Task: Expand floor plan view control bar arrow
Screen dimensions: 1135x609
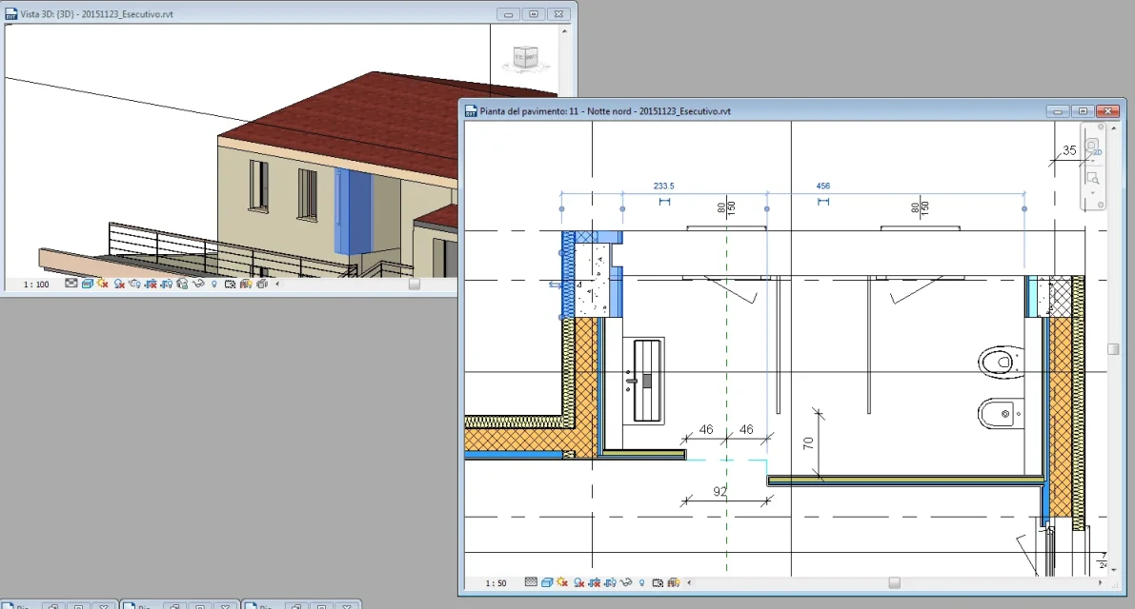Action: coord(688,582)
